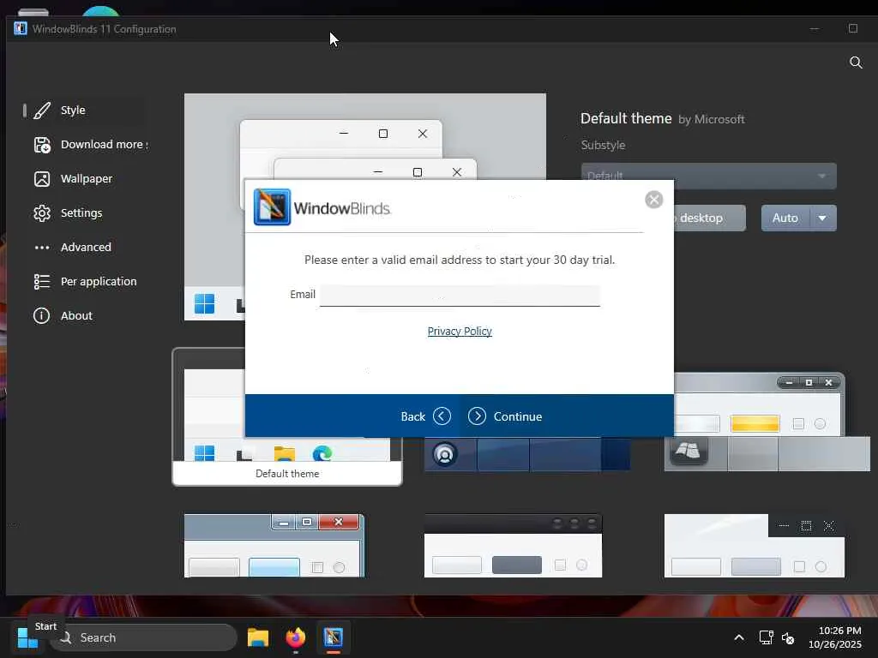Click the apply to desktop button
The height and width of the screenshot is (658, 878).
coord(709,218)
